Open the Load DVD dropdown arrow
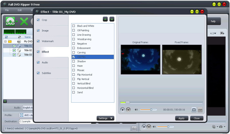Screen dimensions: 230x134 point(17,22)
